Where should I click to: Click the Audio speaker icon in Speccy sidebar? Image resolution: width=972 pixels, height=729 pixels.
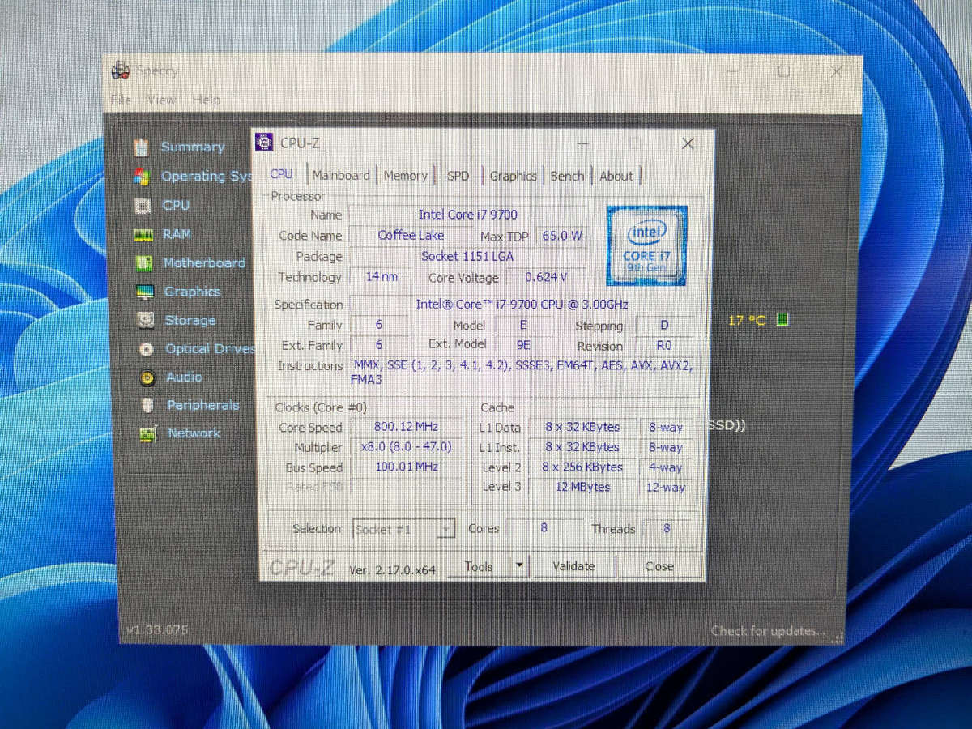point(147,377)
